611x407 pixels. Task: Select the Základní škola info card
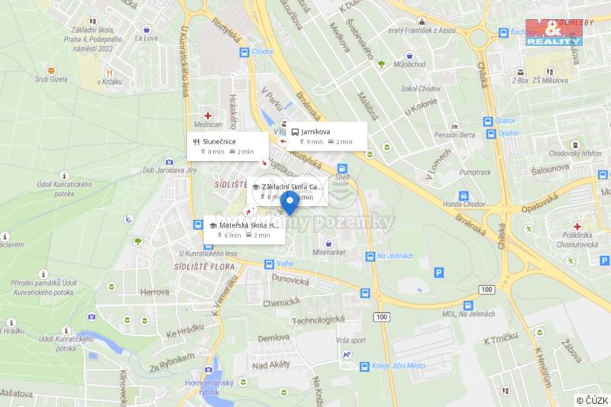[288, 192]
